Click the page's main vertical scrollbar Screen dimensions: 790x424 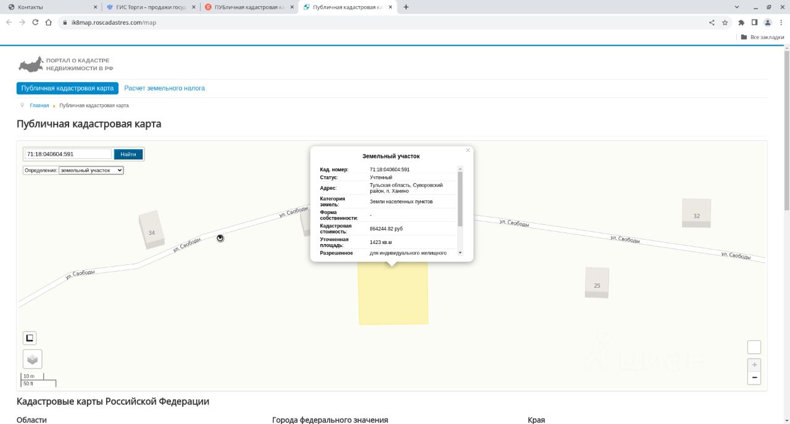click(x=786, y=129)
